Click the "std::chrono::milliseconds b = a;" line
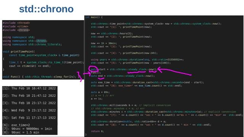This screenshot has width=244, height=137. (x=131, y=105)
